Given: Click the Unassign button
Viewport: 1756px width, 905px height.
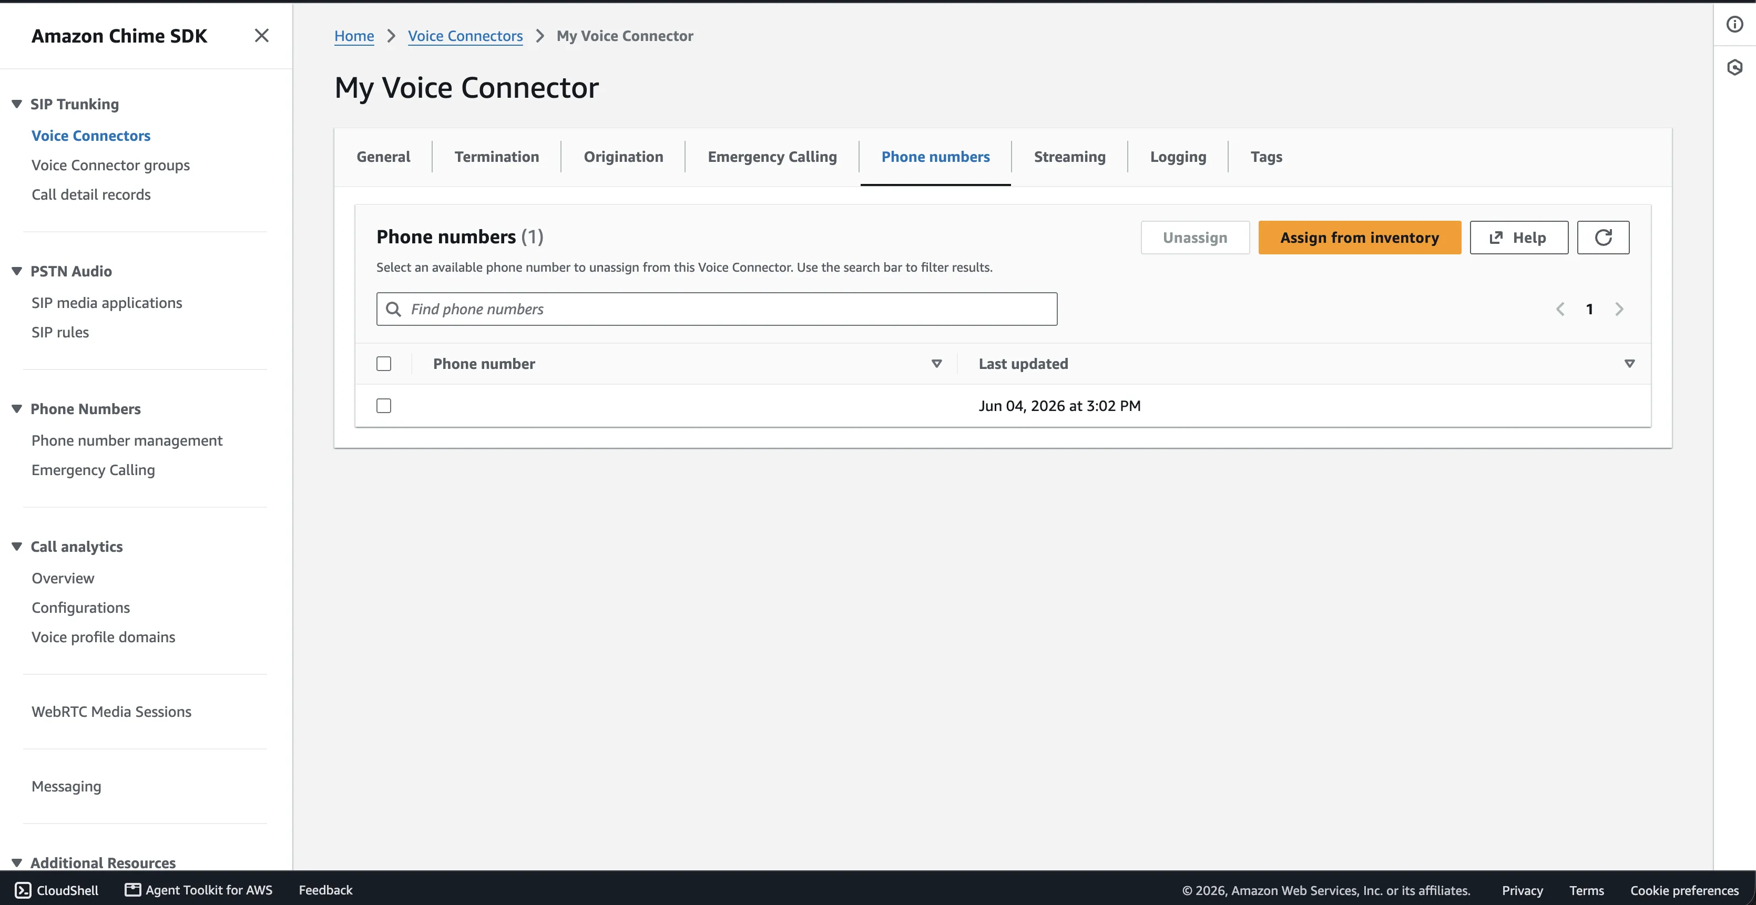Looking at the screenshot, I should coord(1195,237).
